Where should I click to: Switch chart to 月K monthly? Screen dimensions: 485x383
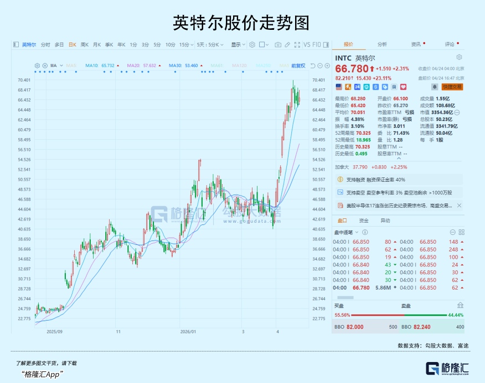point(97,45)
